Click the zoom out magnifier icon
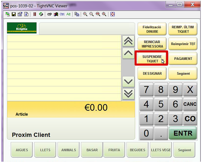This screenshot has width=202, height=164. tap(91, 14)
